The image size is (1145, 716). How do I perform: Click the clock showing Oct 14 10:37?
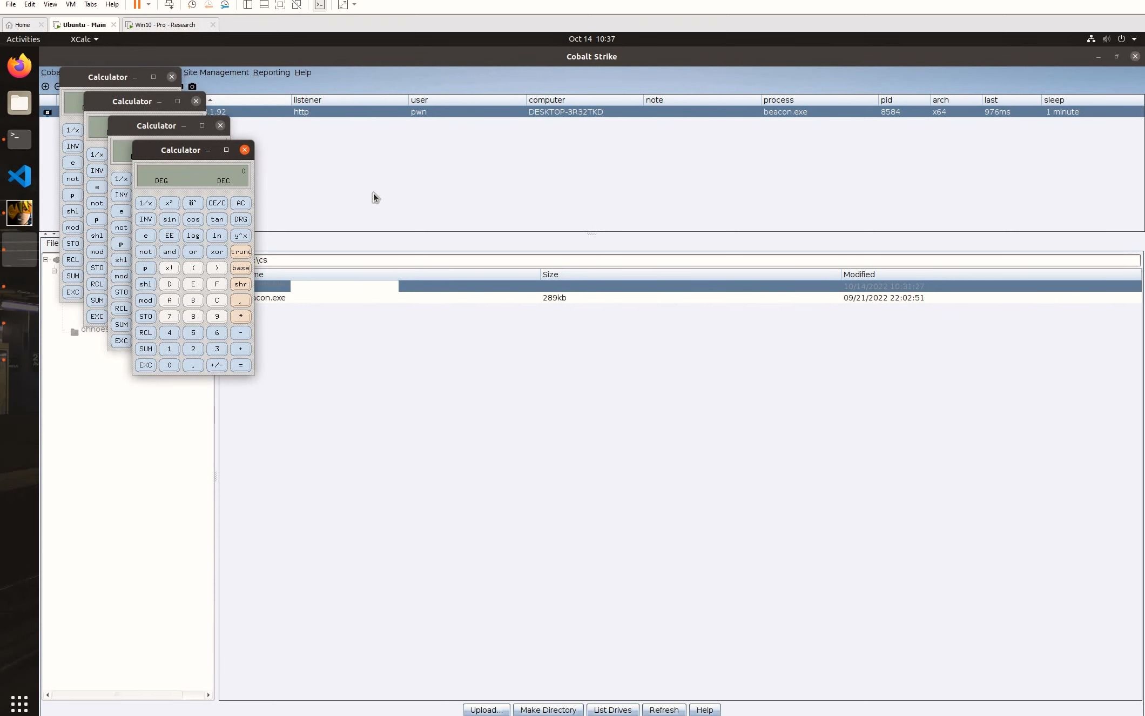pos(591,39)
